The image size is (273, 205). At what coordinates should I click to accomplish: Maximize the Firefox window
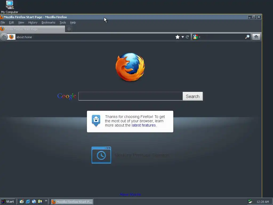[x=254, y=17]
